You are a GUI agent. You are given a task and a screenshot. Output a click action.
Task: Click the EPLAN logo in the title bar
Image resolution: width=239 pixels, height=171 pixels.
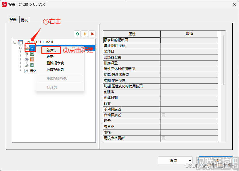point(4,4)
